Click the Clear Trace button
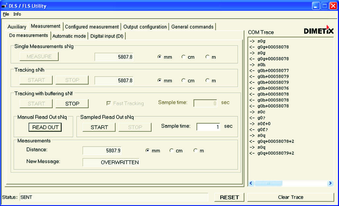Screen dimensions: 339x206 point(290,197)
